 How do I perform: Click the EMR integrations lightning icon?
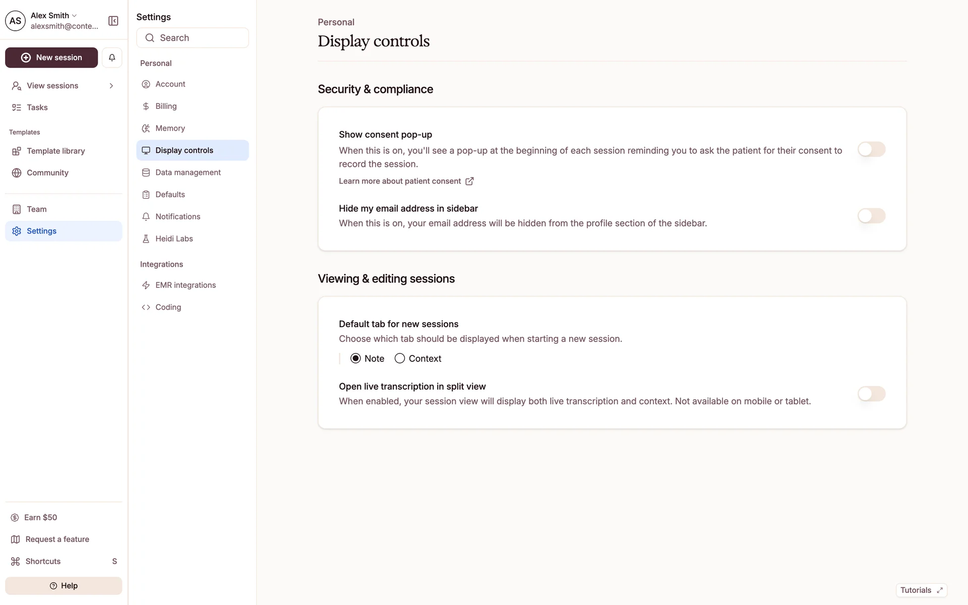tap(146, 285)
